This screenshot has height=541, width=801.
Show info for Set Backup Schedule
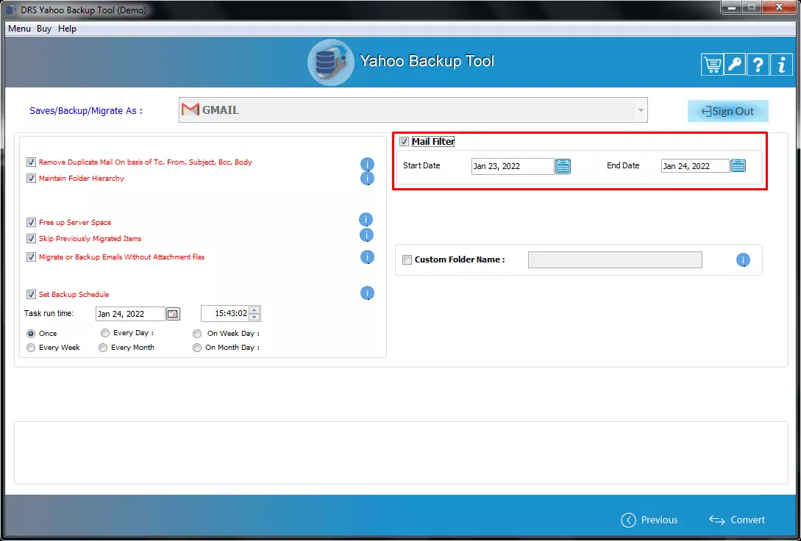coord(367,293)
